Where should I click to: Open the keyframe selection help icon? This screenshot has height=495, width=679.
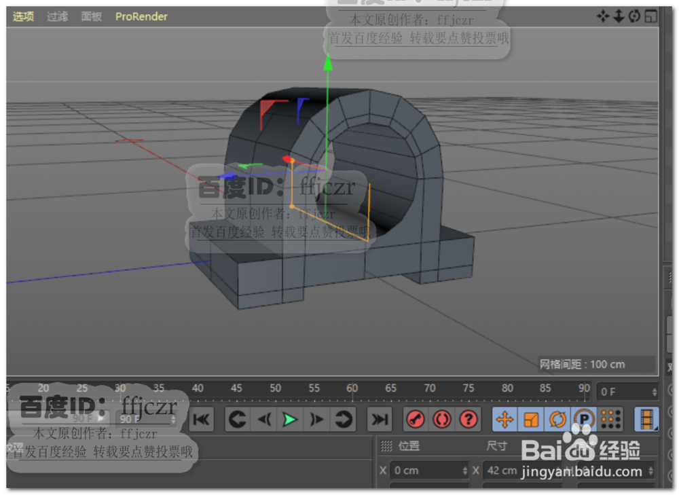tap(468, 419)
